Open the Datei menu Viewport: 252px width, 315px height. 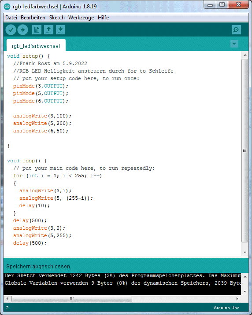click(11, 18)
